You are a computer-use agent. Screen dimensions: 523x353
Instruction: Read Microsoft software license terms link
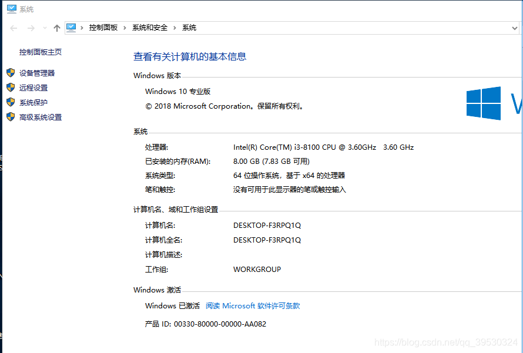tap(253, 305)
